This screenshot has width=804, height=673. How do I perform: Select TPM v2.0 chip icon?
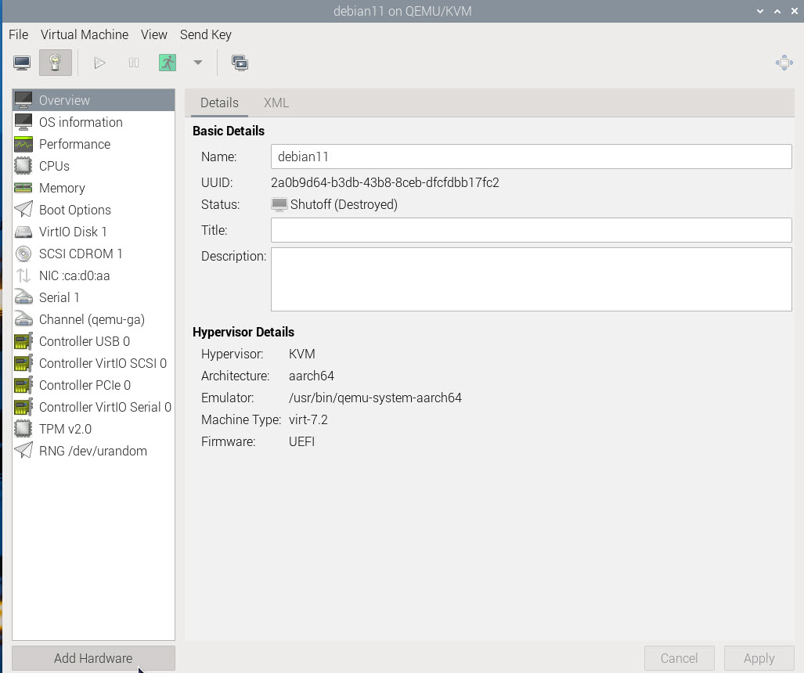[x=23, y=429]
